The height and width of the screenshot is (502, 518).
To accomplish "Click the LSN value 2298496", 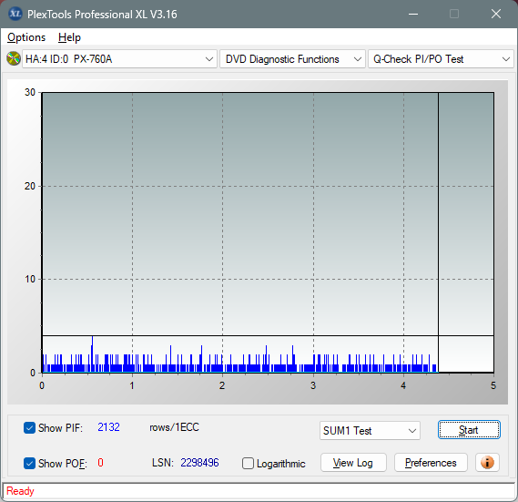I will 199,462.
